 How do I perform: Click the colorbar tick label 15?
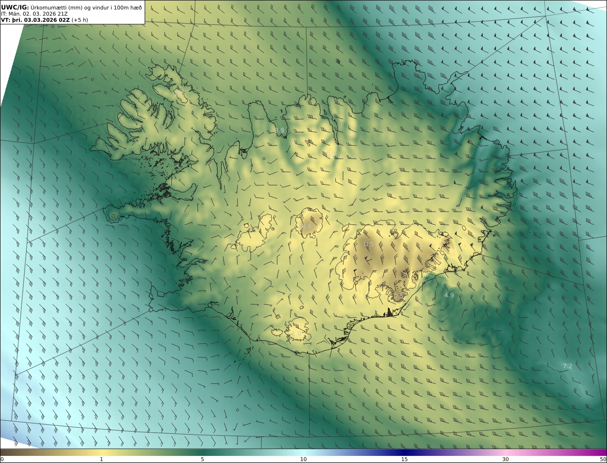coord(405,459)
